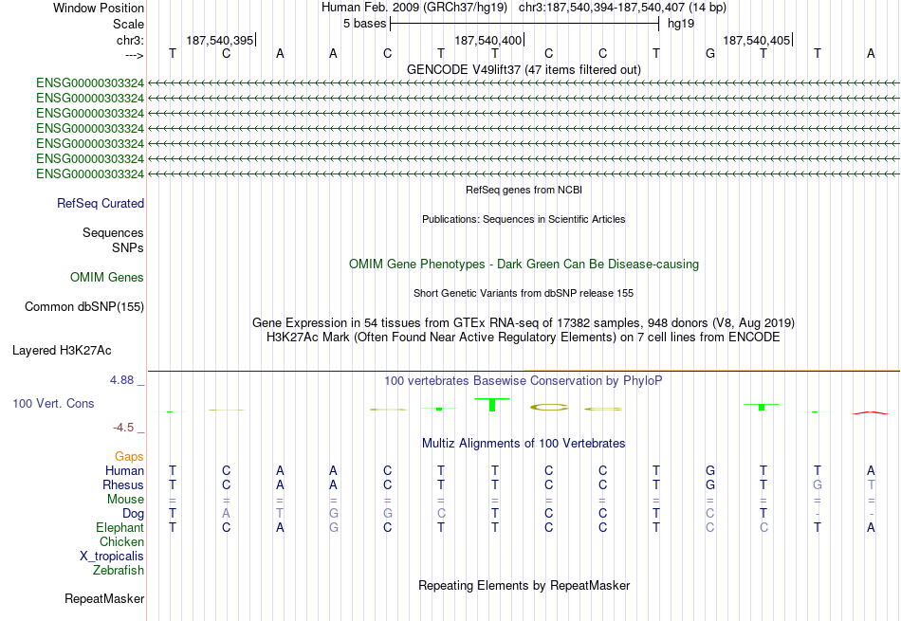901x621 pixels.
Task: Select the Chicken alignment row label
Action: point(121,542)
